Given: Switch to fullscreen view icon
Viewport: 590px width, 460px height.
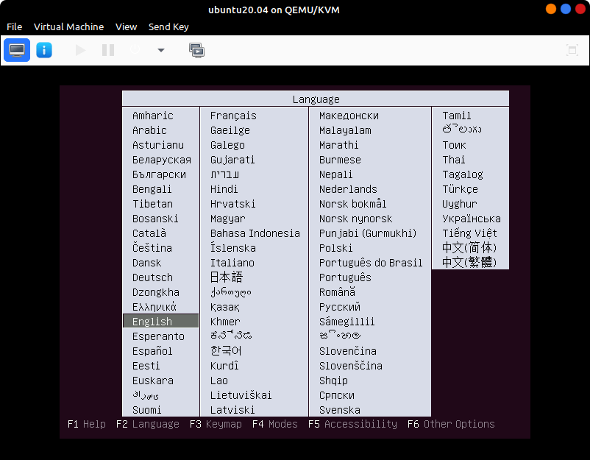Looking at the screenshot, I should pyautogui.click(x=572, y=50).
